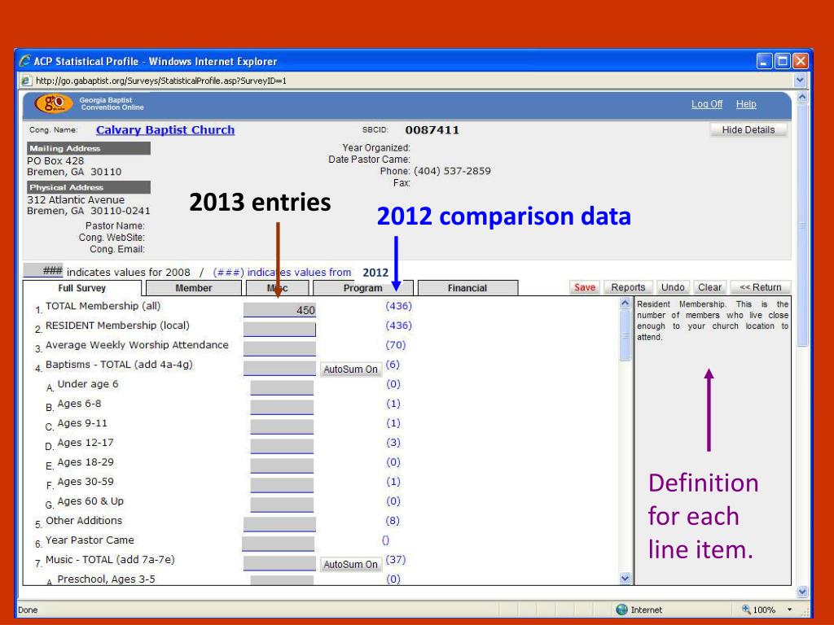The image size is (834, 625).
Task: Click the Ages 60 & Up input field
Action: point(282,505)
